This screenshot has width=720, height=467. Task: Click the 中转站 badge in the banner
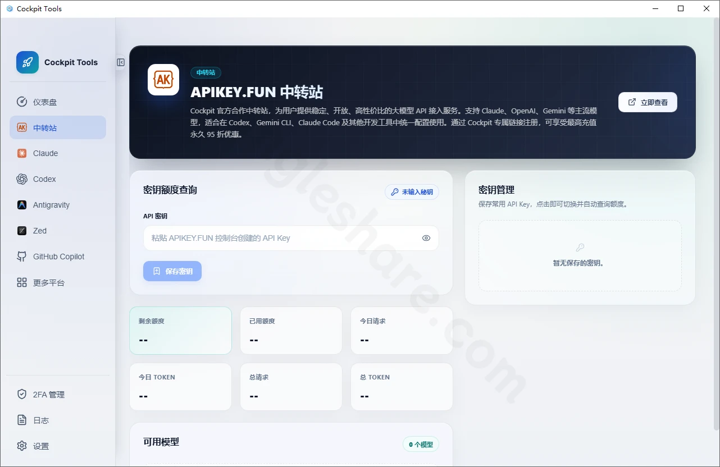click(x=206, y=72)
